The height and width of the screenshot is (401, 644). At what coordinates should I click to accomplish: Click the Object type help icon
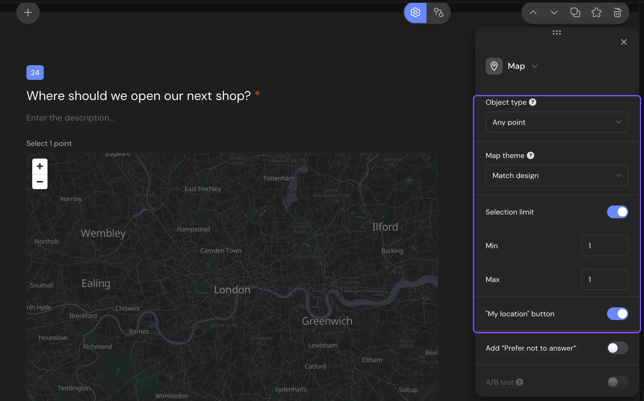(533, 102)
